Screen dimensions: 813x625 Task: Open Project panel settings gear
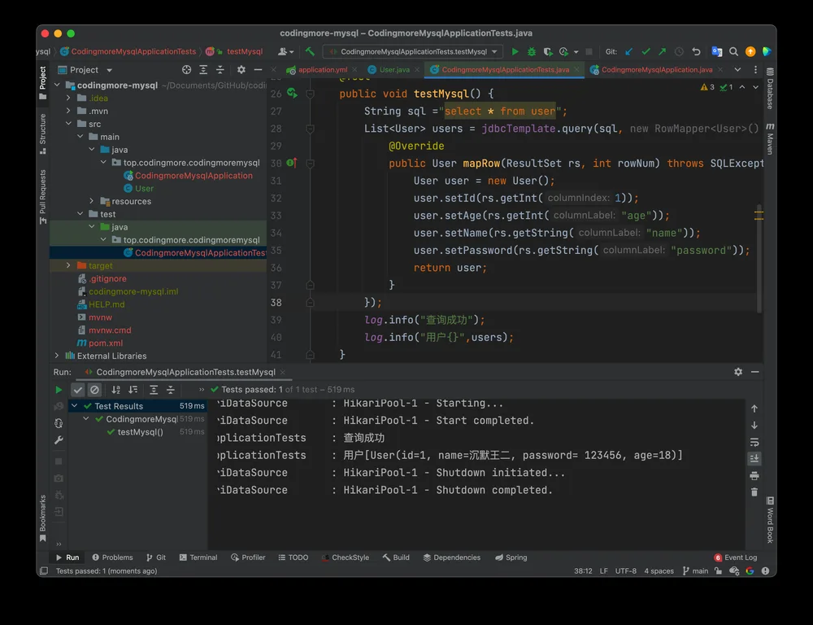(x=241, y=69)
